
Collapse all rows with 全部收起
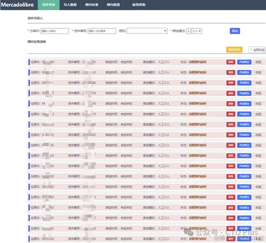257,50
